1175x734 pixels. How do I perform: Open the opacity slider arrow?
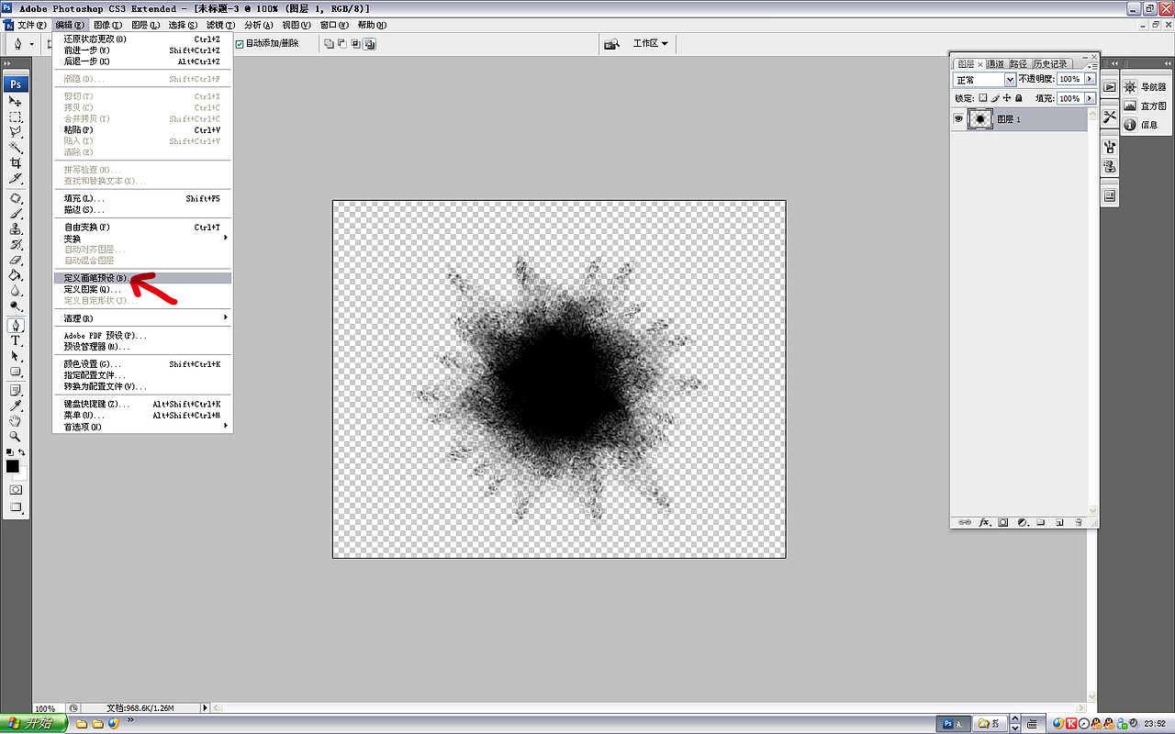1090,80
